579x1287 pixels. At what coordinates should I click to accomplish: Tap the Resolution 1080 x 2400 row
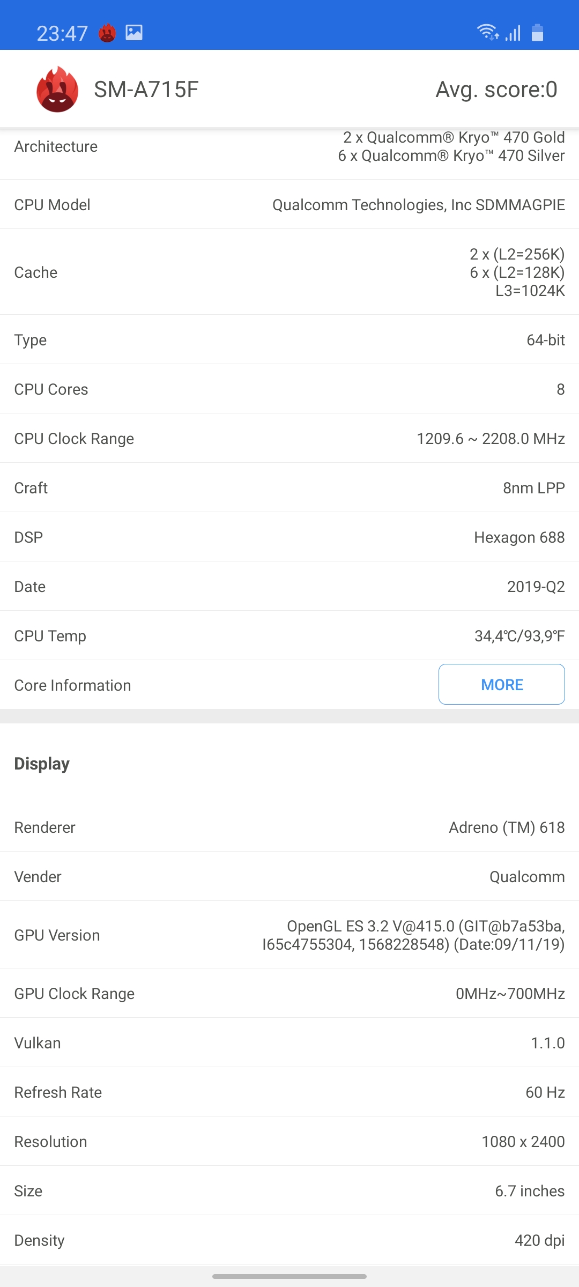(289, 1142)
